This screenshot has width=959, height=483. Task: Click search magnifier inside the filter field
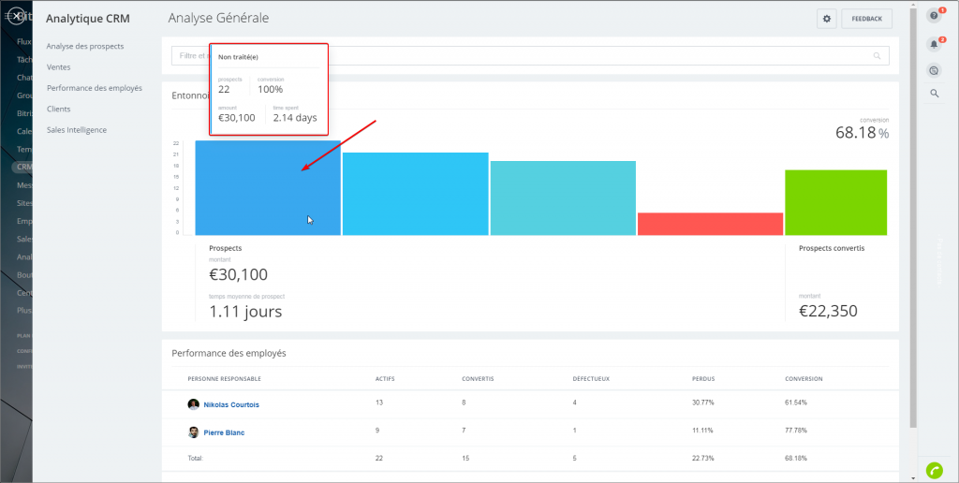point(877,56)
